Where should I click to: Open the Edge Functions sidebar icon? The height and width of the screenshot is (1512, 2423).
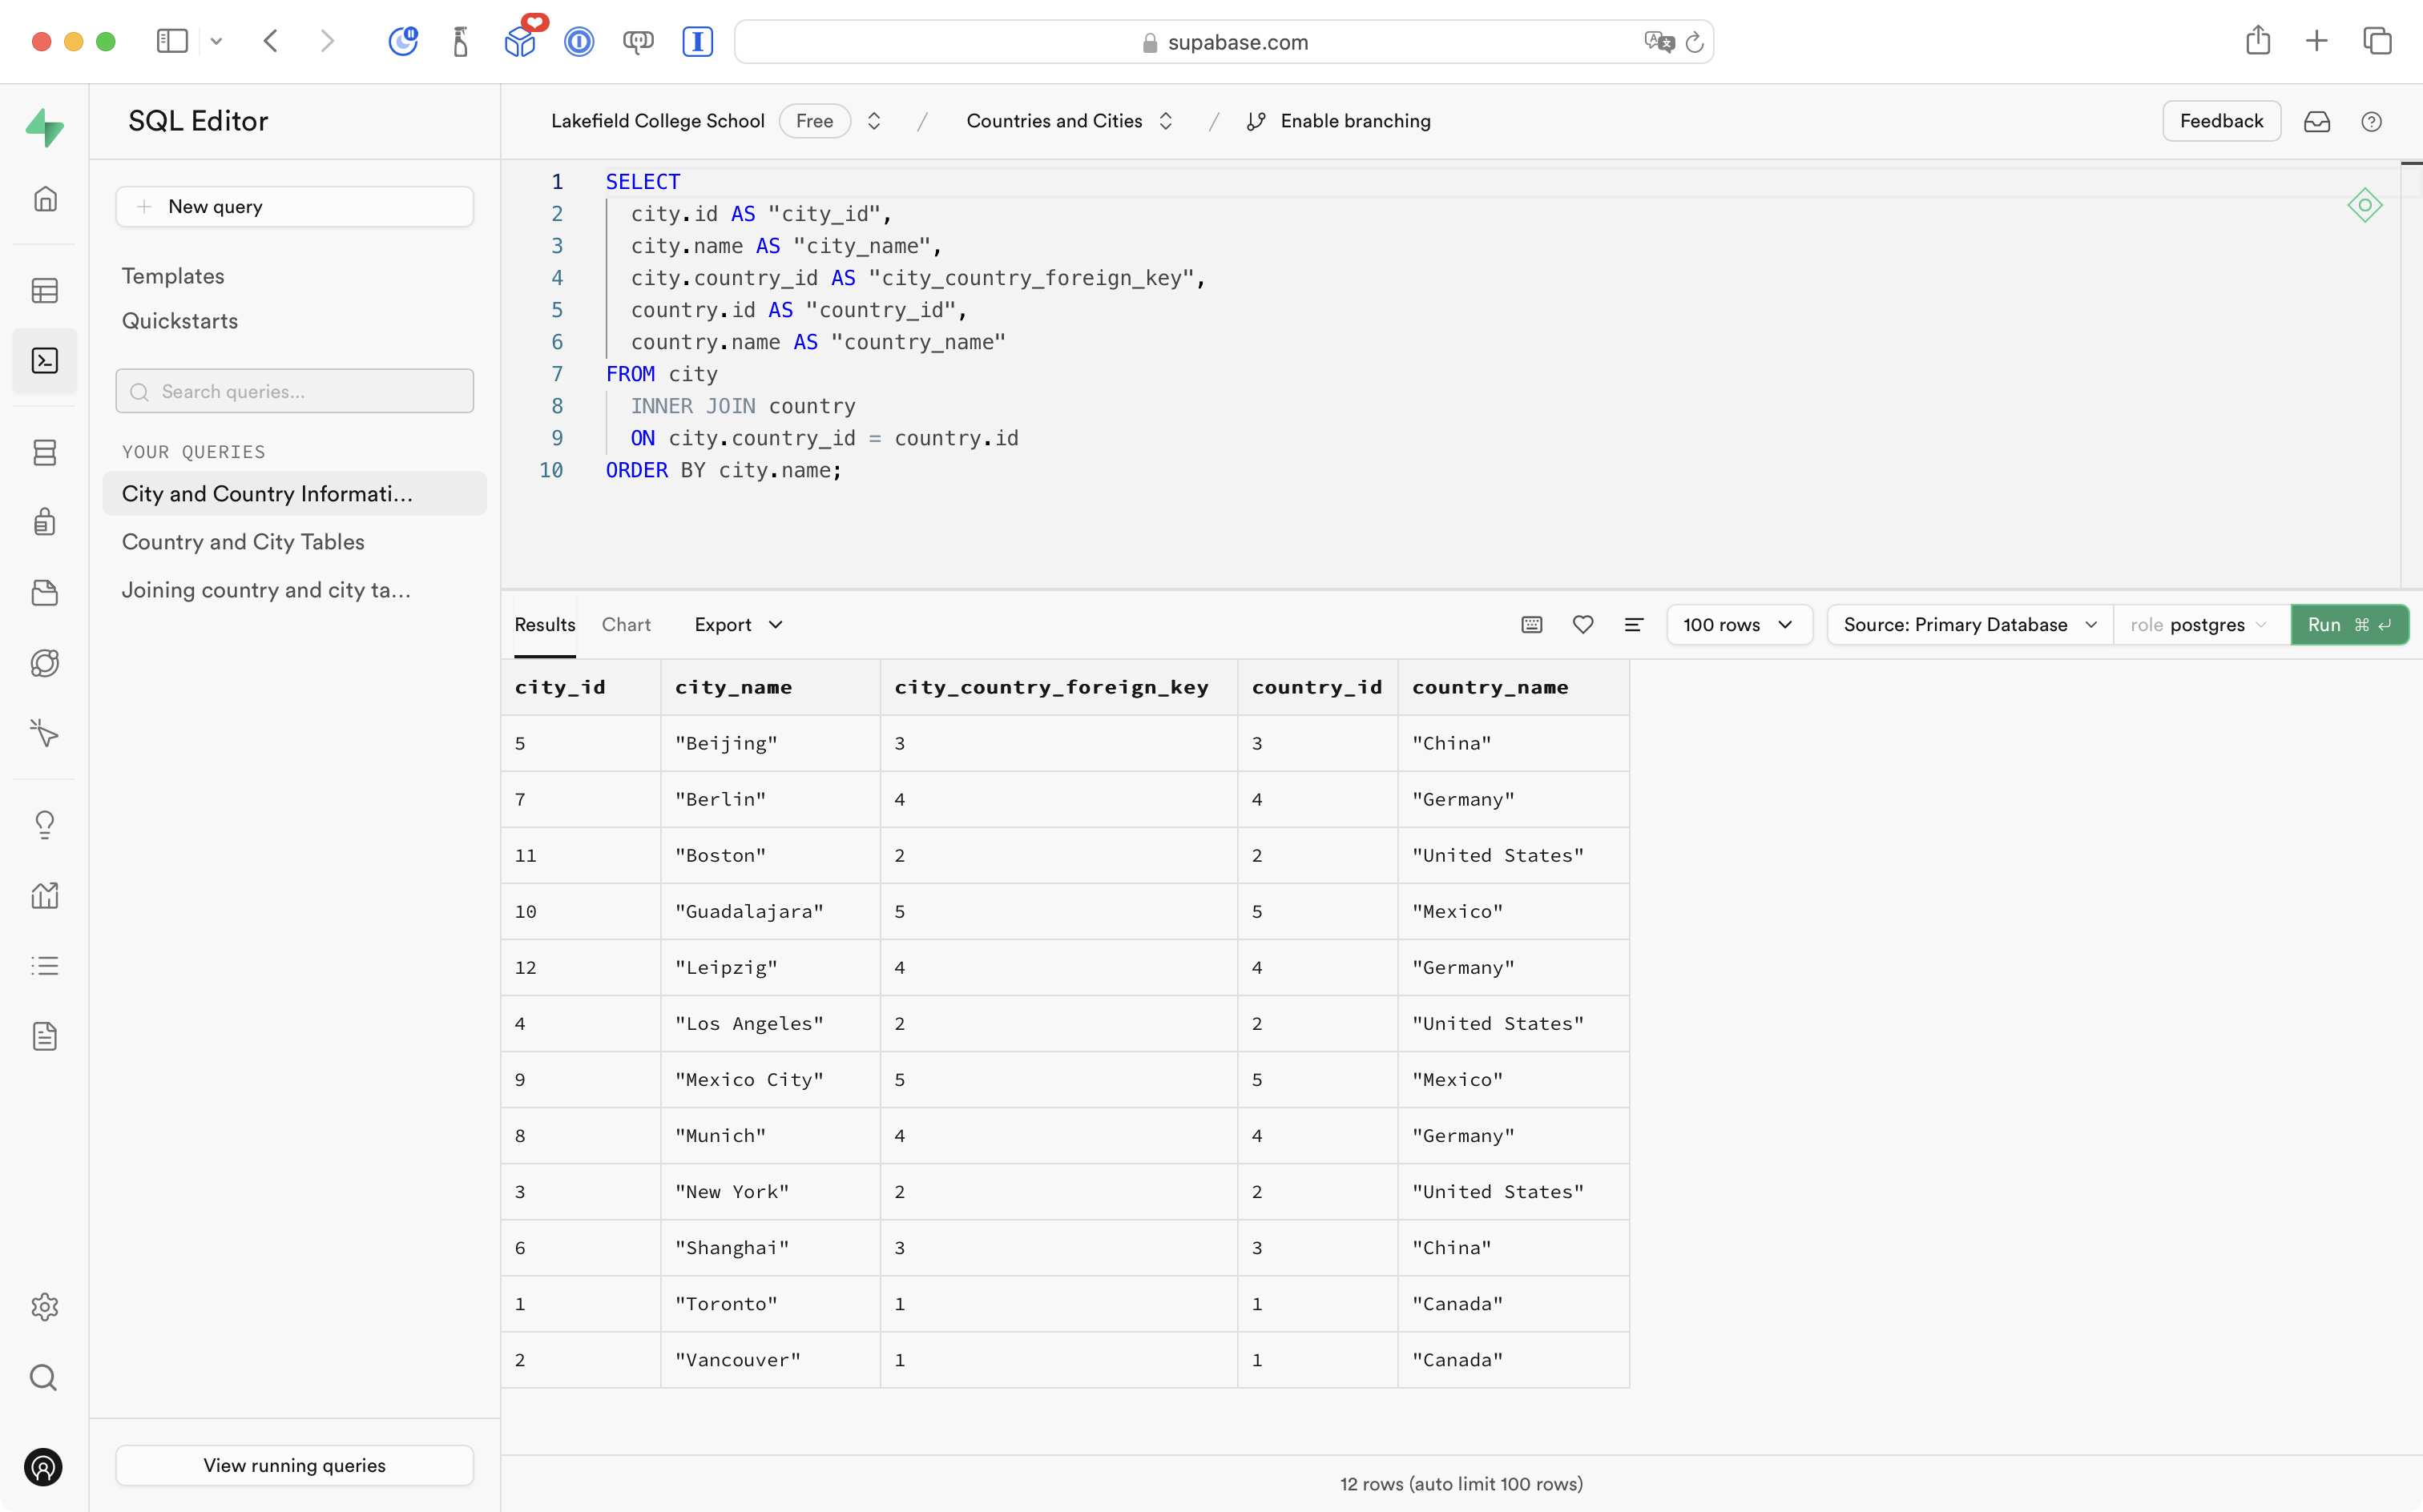tap(45, 663)
